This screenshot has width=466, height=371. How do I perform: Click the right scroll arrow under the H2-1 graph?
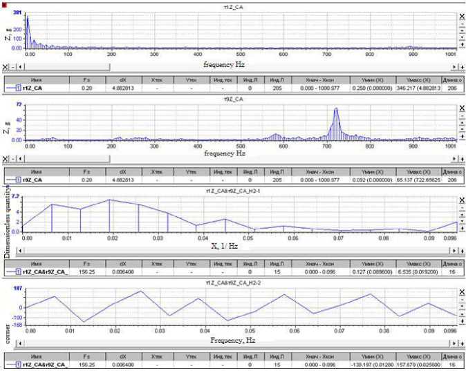(x=454, y=251)
